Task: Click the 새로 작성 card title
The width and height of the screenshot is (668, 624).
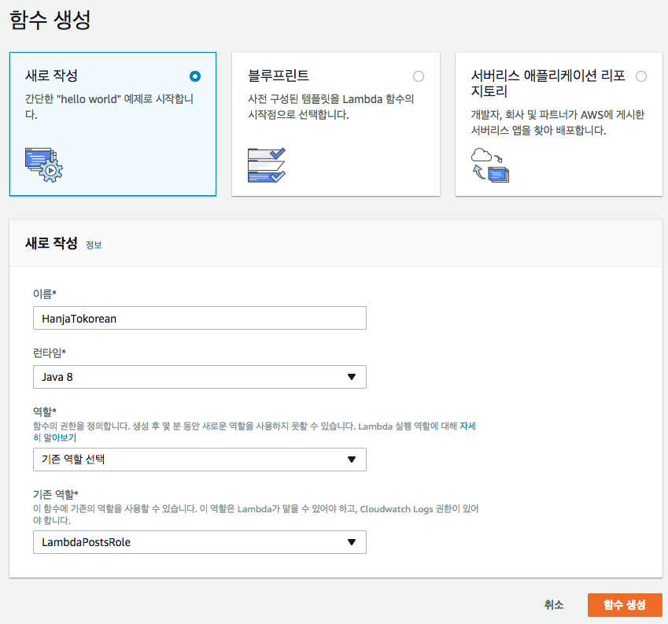Action: [x=52, y=76]
